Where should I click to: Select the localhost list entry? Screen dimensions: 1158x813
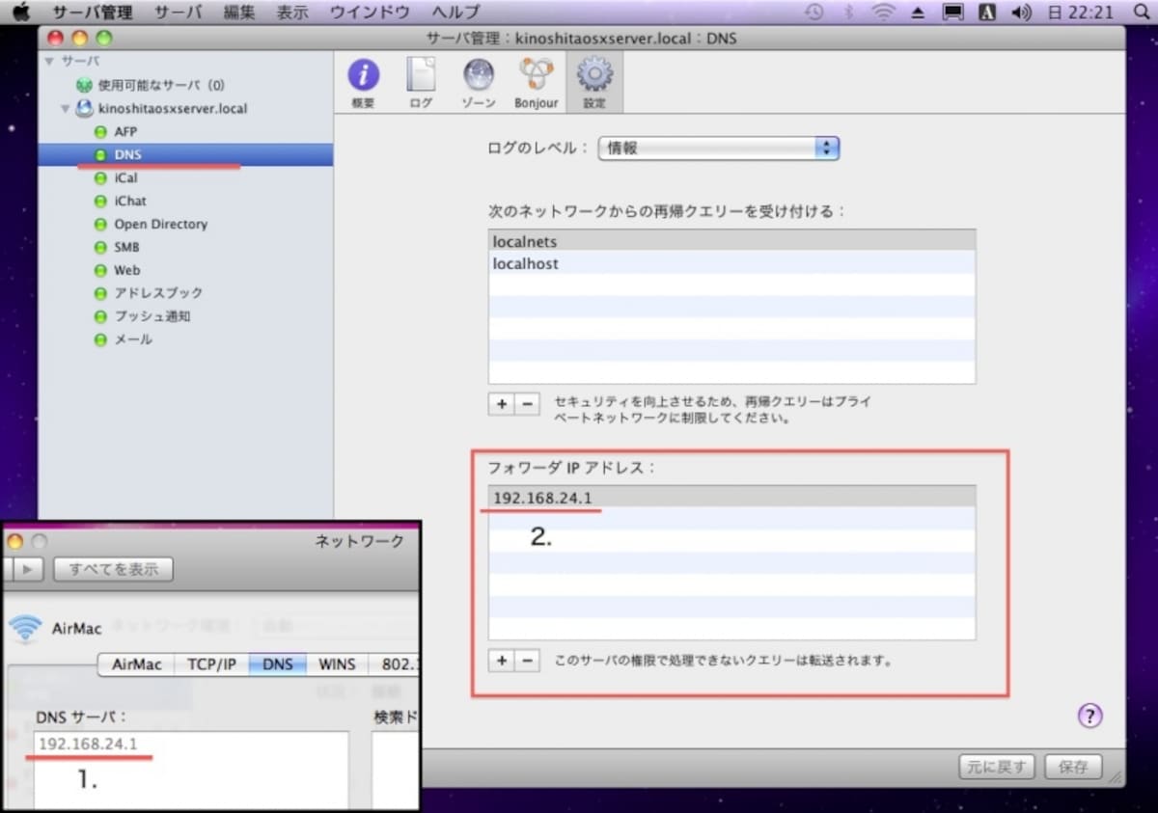point(731,263)
